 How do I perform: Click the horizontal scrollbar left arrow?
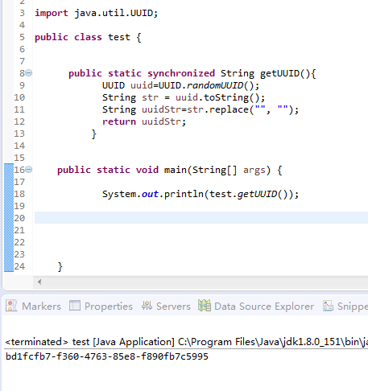(x=39, y=282)
